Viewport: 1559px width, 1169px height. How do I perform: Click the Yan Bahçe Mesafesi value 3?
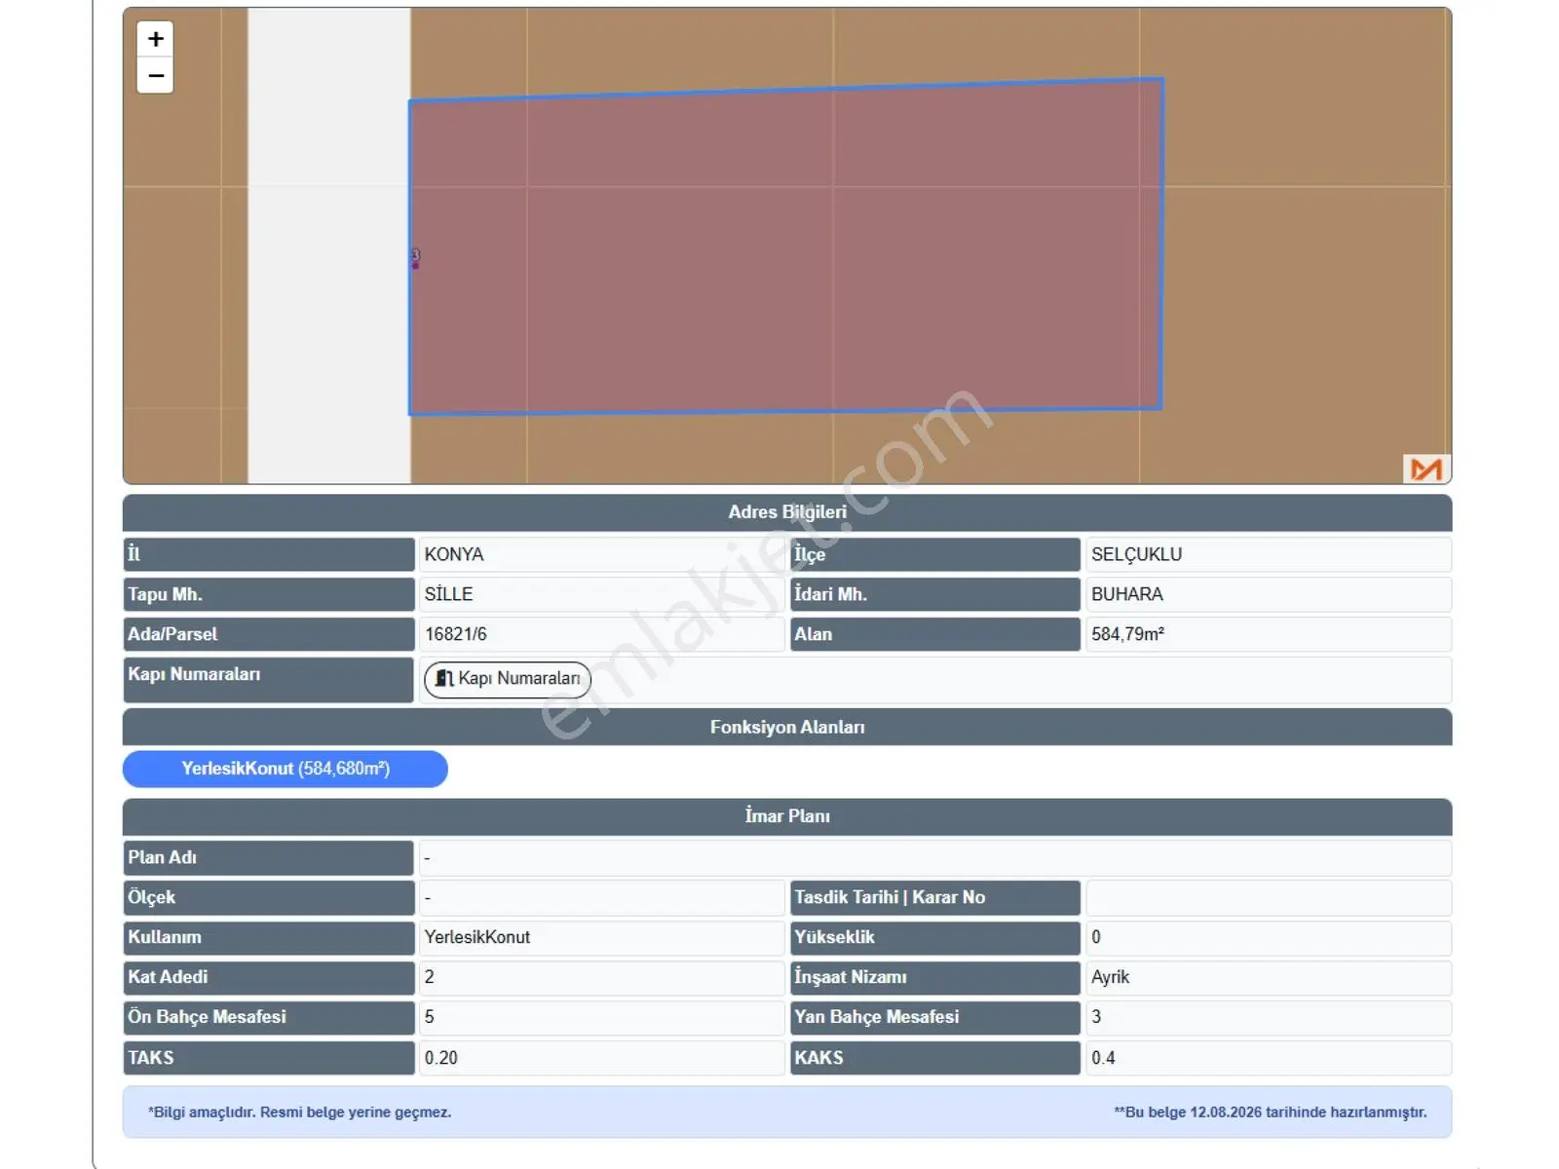1096,1017
